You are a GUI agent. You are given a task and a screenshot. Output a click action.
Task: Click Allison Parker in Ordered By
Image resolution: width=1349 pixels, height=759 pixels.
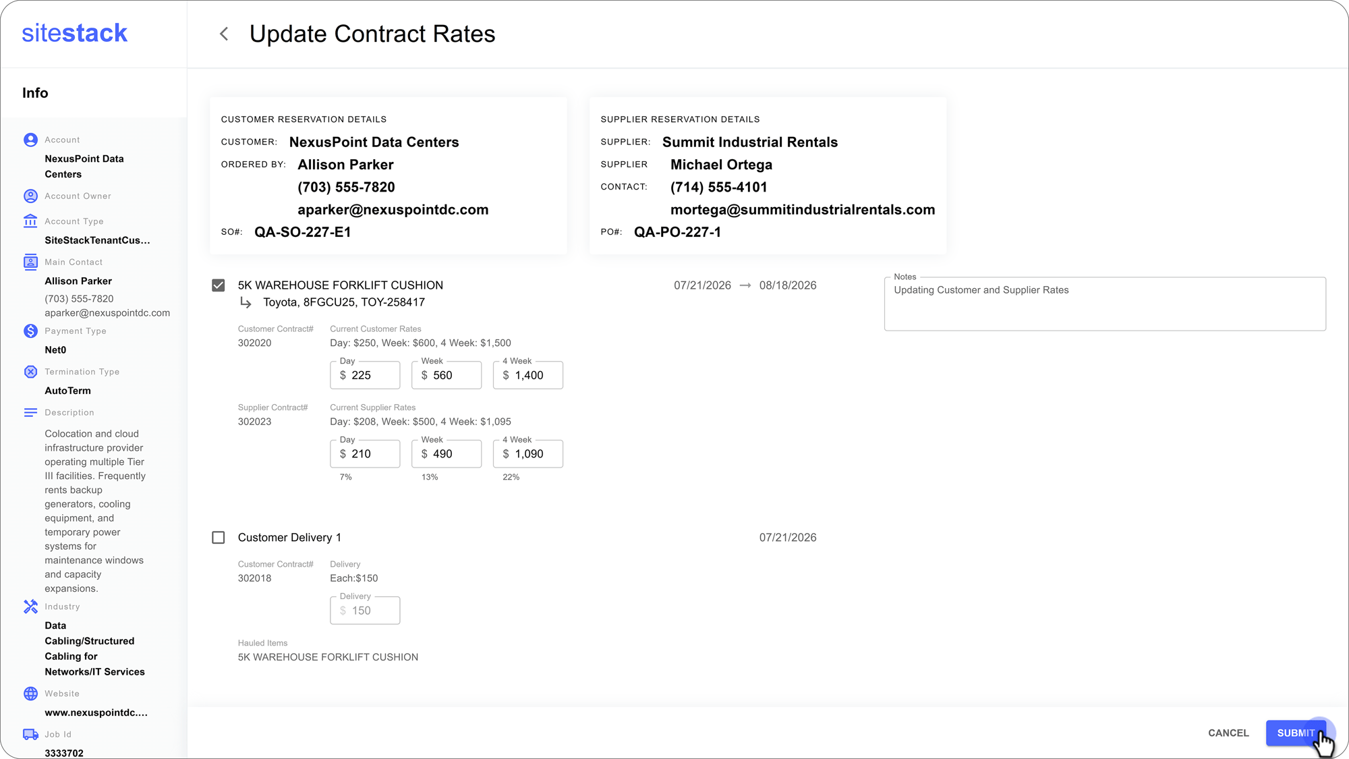pos(345,165)
